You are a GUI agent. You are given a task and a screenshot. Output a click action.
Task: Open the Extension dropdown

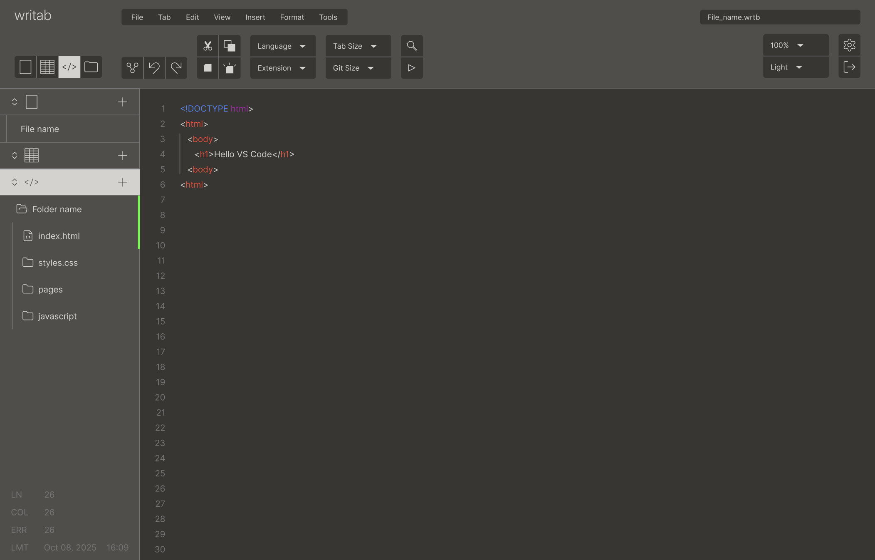pos(283,68)
